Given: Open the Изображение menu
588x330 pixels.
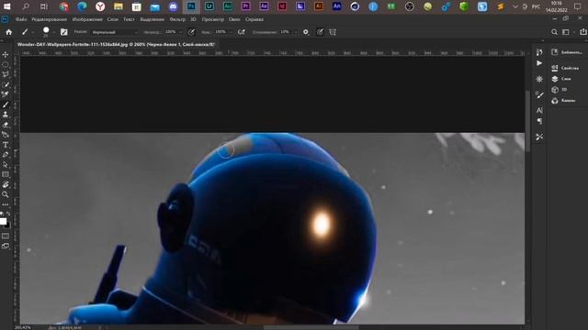Looking at the screenshot, I should (87, 19).
